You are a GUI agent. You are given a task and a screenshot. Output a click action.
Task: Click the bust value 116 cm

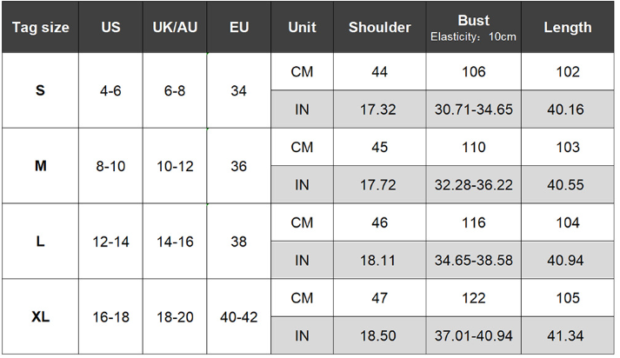pos(473,222)
